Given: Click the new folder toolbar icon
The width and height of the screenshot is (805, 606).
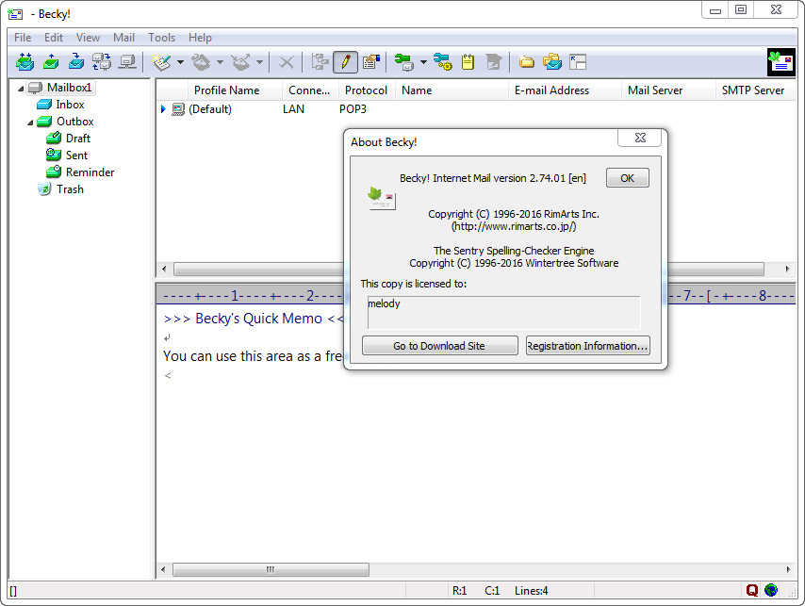Looking at the screenshot, I should point(526,62).
